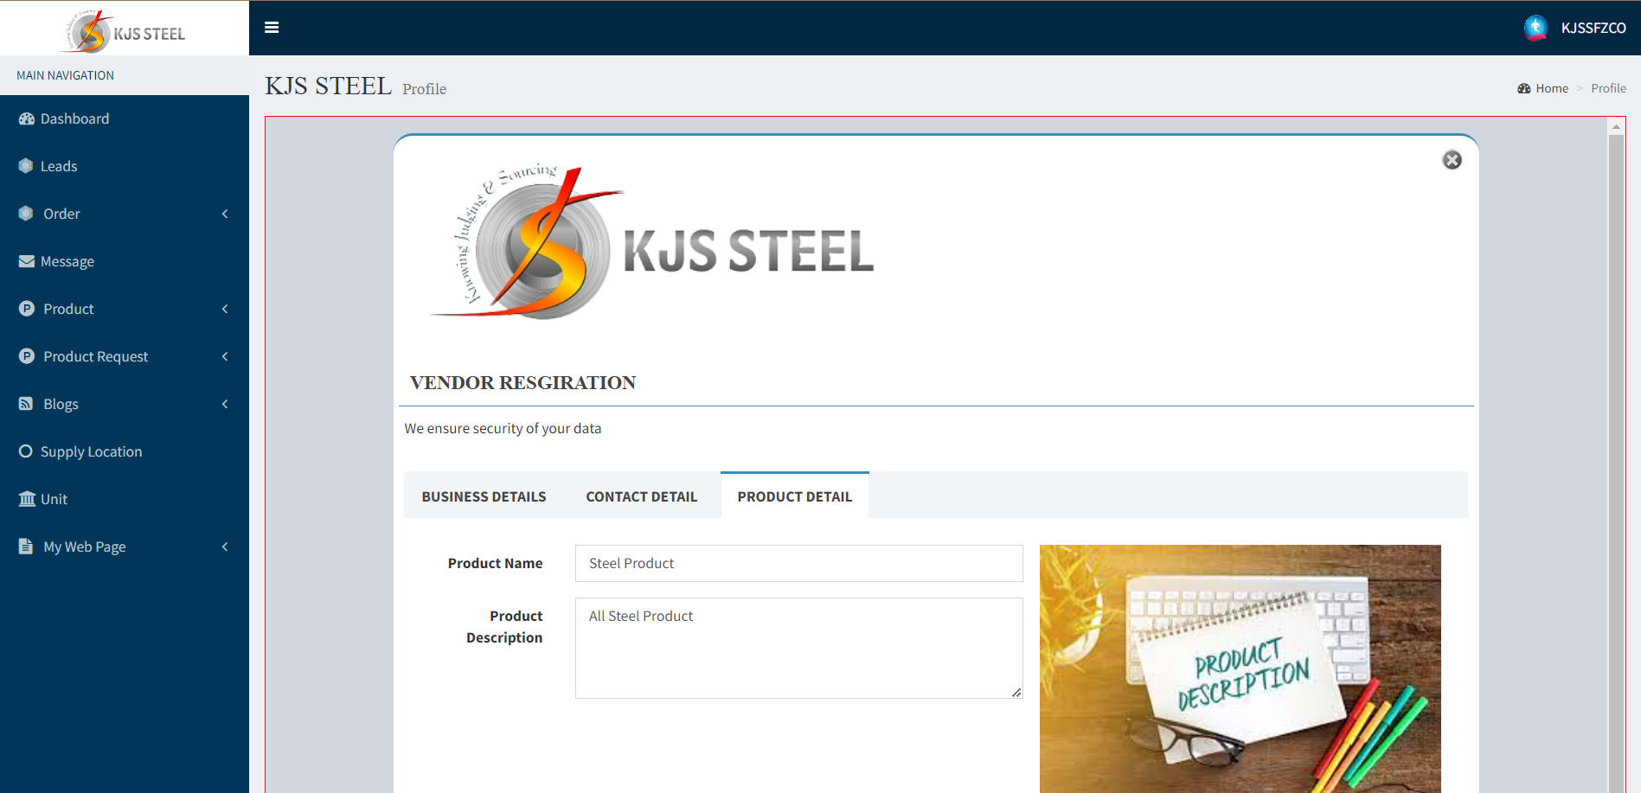Click the 'VENDOR RESGIRATION' heading
The width and height of the screenshot is (1641, 793).
point(522,382)
